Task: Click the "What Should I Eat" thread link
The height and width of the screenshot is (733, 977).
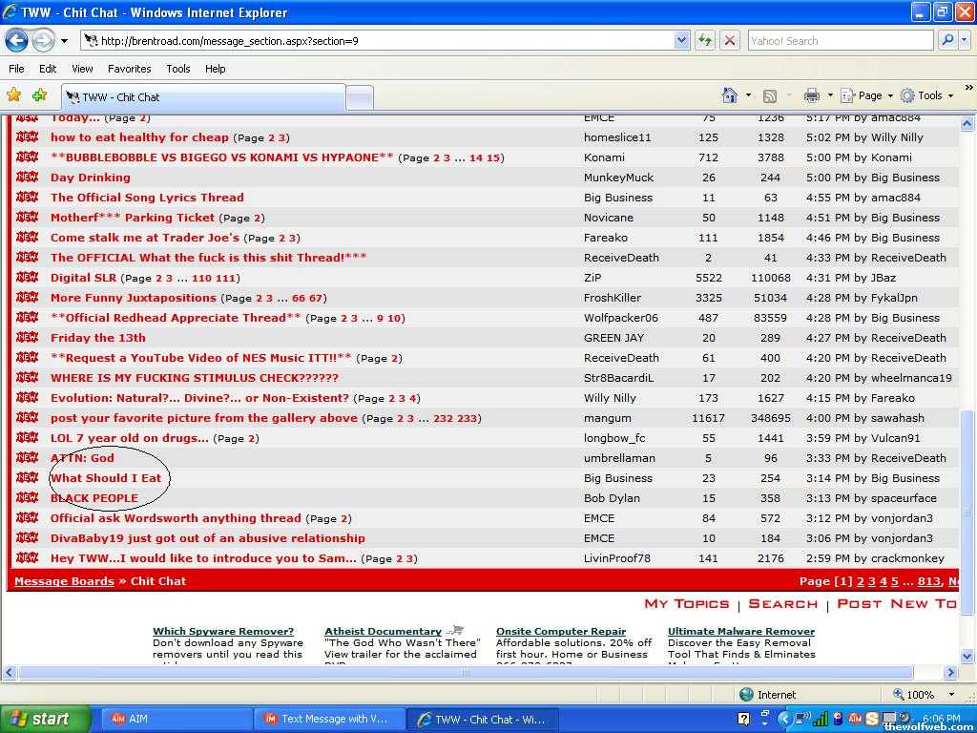Action: (106, 478)
